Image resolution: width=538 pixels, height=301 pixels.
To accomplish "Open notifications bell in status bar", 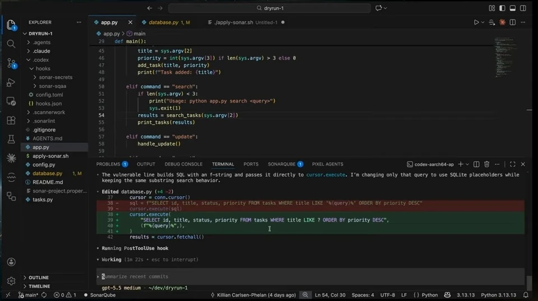I will tap(526, 295).
